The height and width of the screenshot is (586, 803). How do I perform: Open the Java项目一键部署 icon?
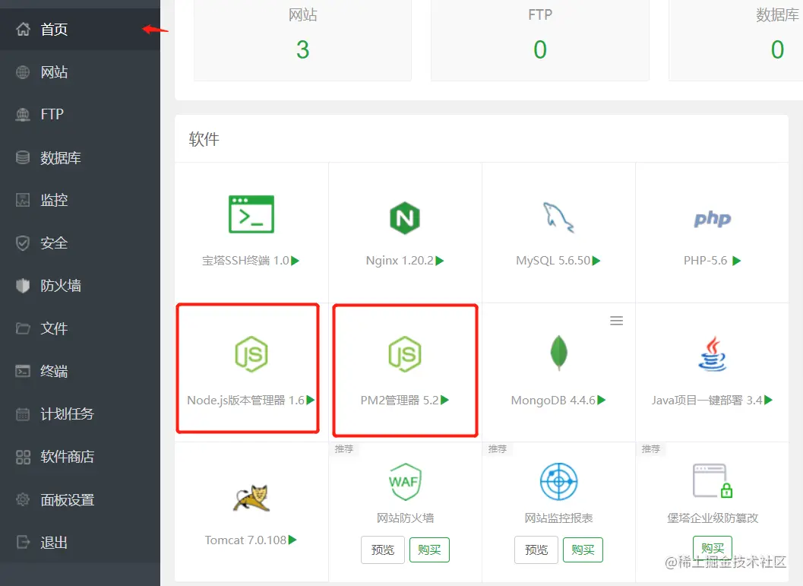(x=713, y=353)
